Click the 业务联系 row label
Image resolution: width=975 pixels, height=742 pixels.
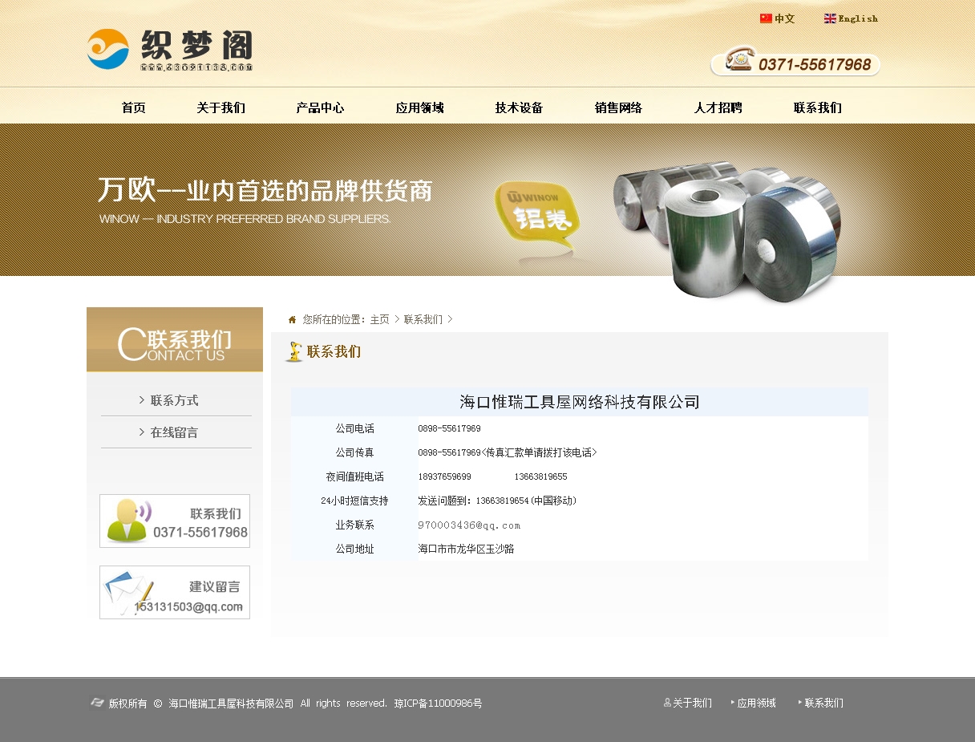354,525
